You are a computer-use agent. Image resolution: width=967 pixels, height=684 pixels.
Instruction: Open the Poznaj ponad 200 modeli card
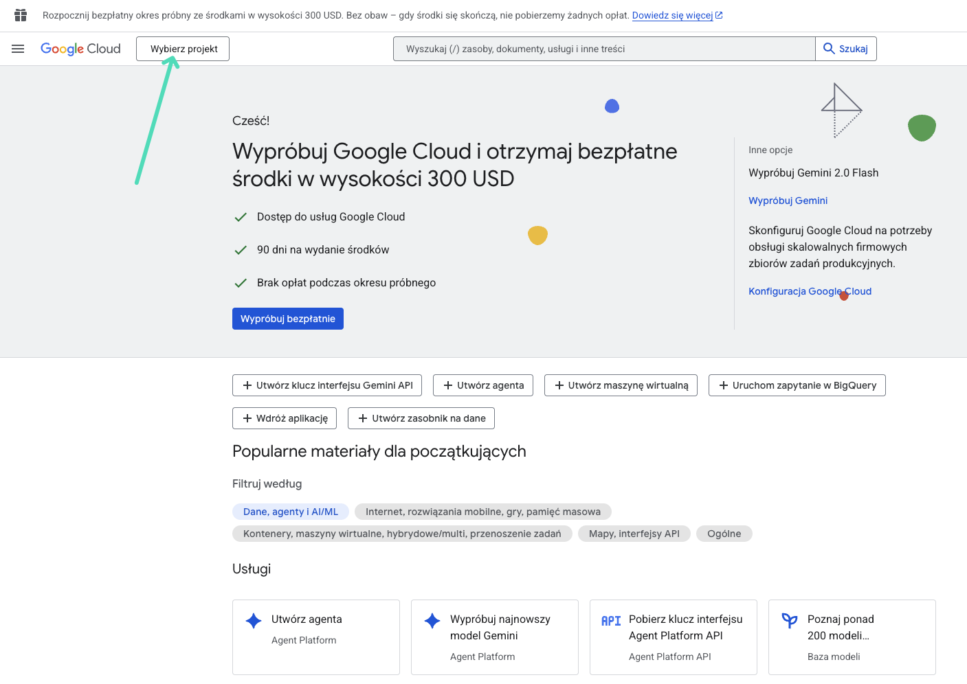tap(852, 637)
